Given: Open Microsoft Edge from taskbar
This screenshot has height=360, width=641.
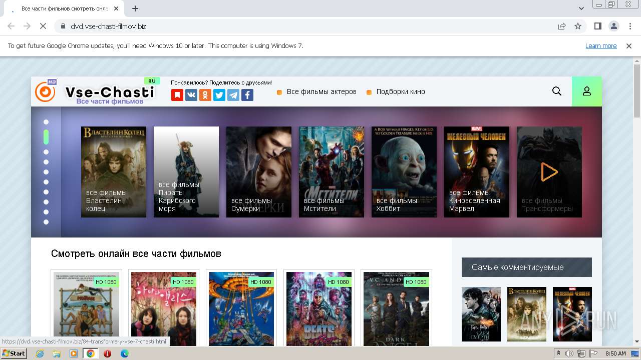Looking at the screenshot, I should 124,353.
